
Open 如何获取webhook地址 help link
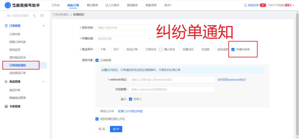pyautogui.click(x=232, y=80)
